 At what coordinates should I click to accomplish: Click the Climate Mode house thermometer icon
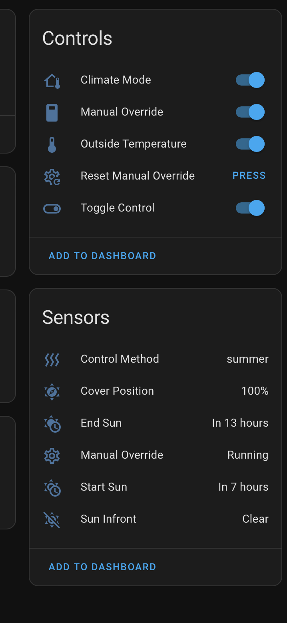pos(52,80)
